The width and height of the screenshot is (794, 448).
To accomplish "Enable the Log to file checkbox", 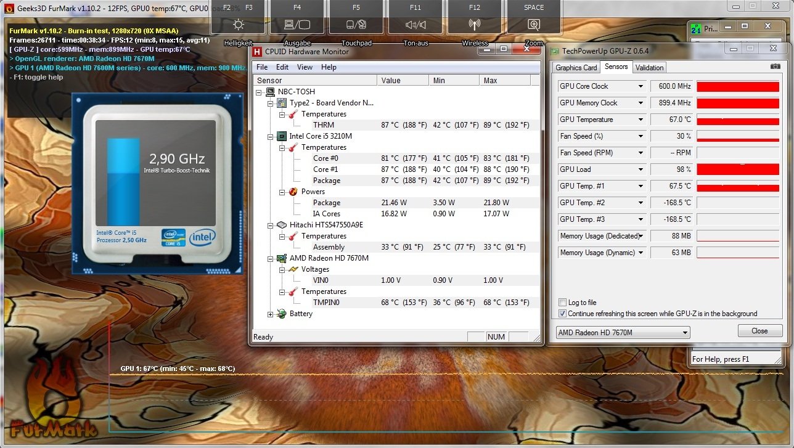I will 562,303.
